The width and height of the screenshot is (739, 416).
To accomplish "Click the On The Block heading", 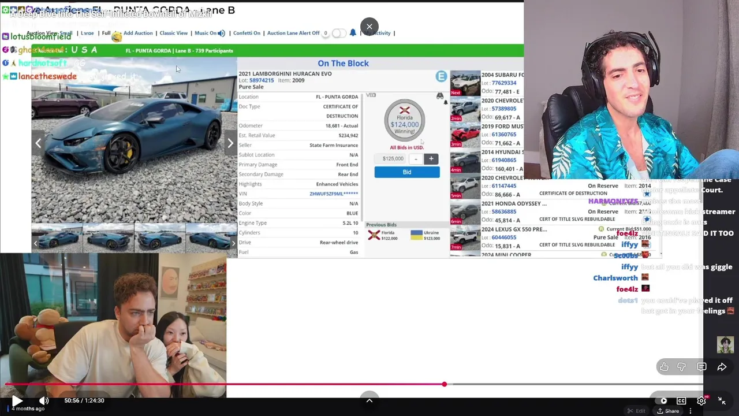I will [343, 64].
